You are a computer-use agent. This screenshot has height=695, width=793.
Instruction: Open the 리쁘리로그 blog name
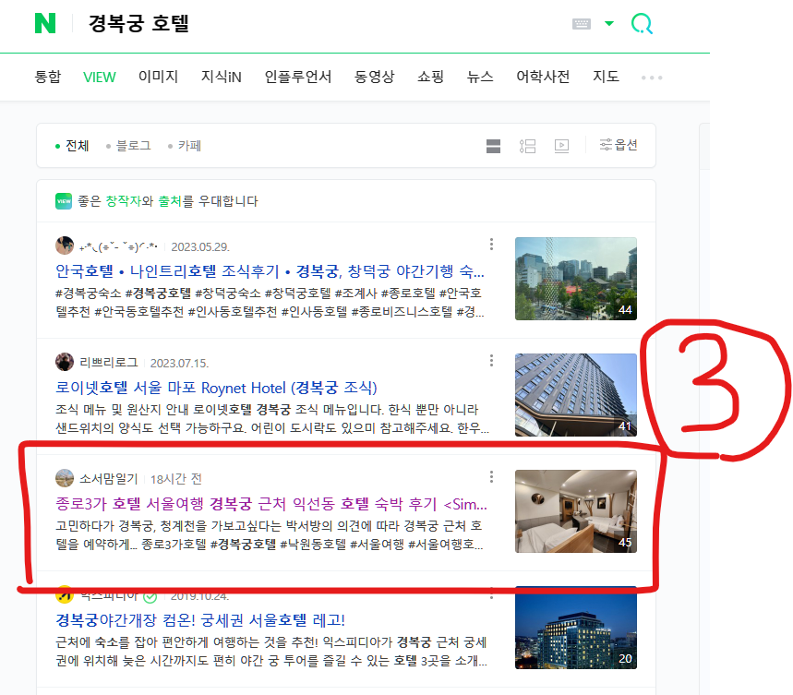109,363
